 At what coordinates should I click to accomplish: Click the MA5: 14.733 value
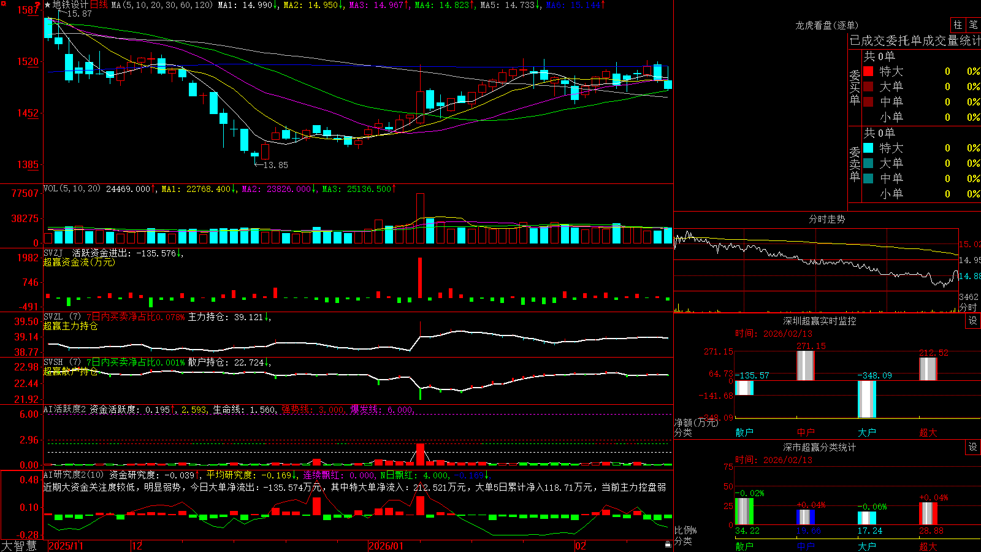click(x=510, y=5)
